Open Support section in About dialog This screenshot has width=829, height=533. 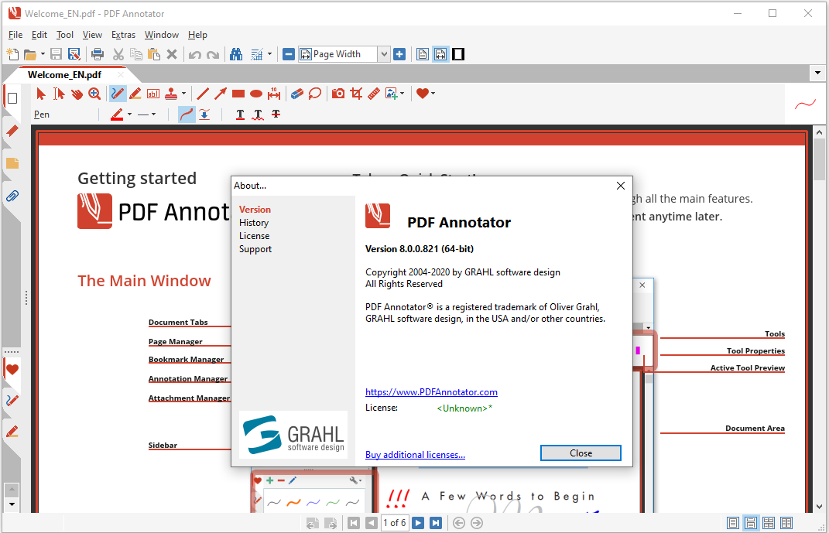255,249
